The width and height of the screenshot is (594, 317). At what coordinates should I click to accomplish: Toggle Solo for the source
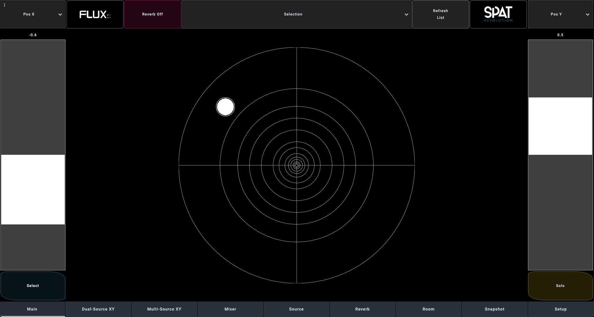(x=560, y=286)
